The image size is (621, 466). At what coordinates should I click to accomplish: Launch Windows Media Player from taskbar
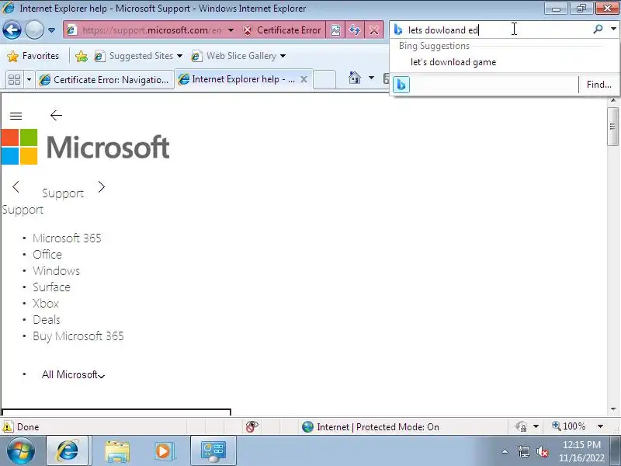tap(164, 451)
